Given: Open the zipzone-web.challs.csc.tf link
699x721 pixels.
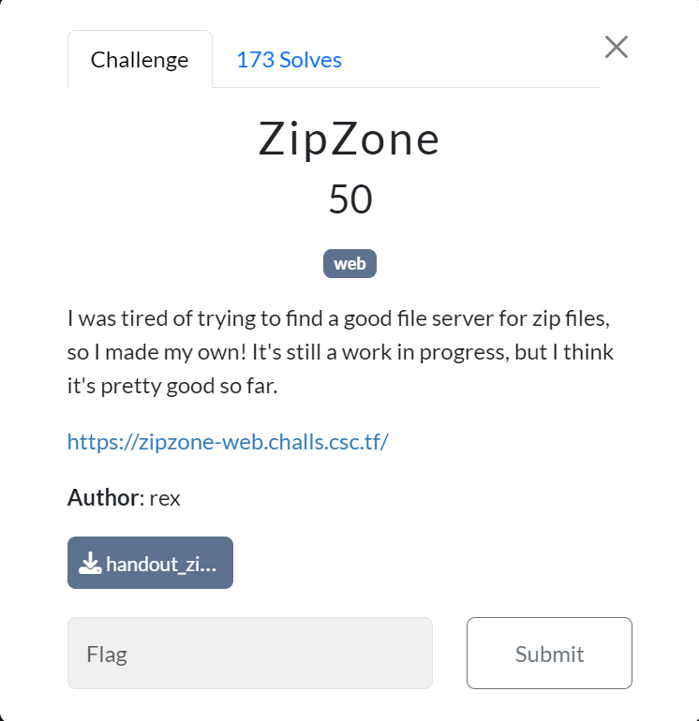Looking at the screenshot, I should tap(228, 442).
